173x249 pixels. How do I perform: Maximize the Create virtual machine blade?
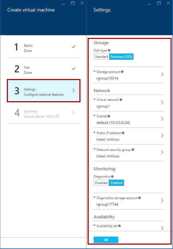point(73,3)
